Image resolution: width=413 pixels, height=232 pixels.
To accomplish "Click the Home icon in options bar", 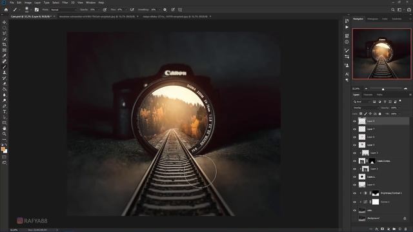I will point(6,10).
